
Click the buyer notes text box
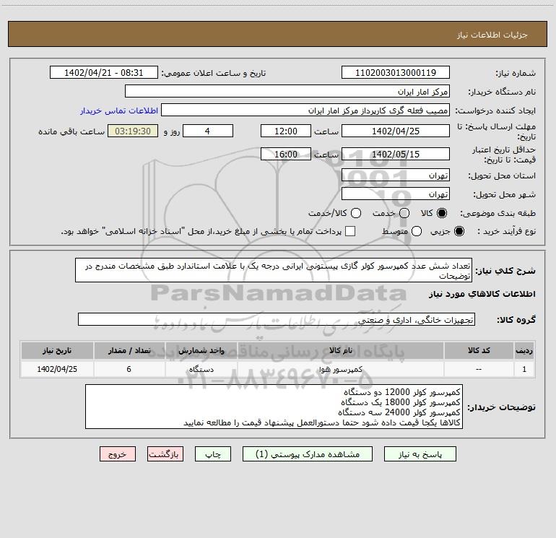coord(274,407)
